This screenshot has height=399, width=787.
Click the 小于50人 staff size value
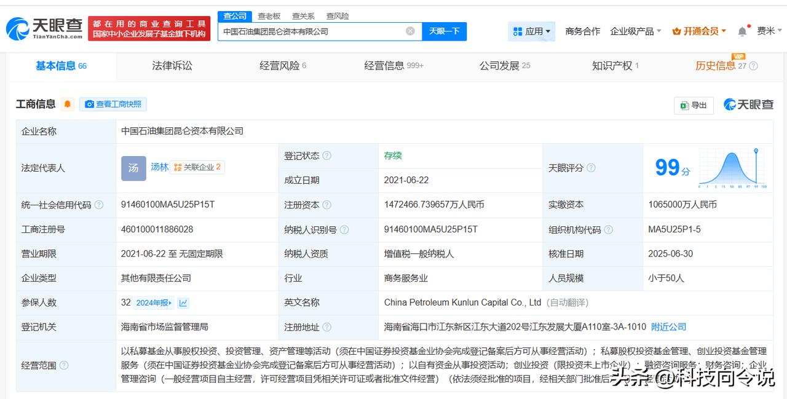666,278
